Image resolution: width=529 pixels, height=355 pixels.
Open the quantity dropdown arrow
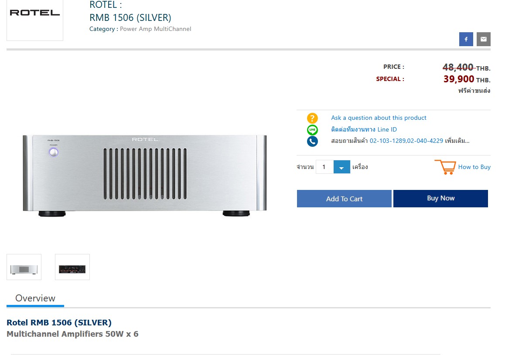(x=342, y=167)
